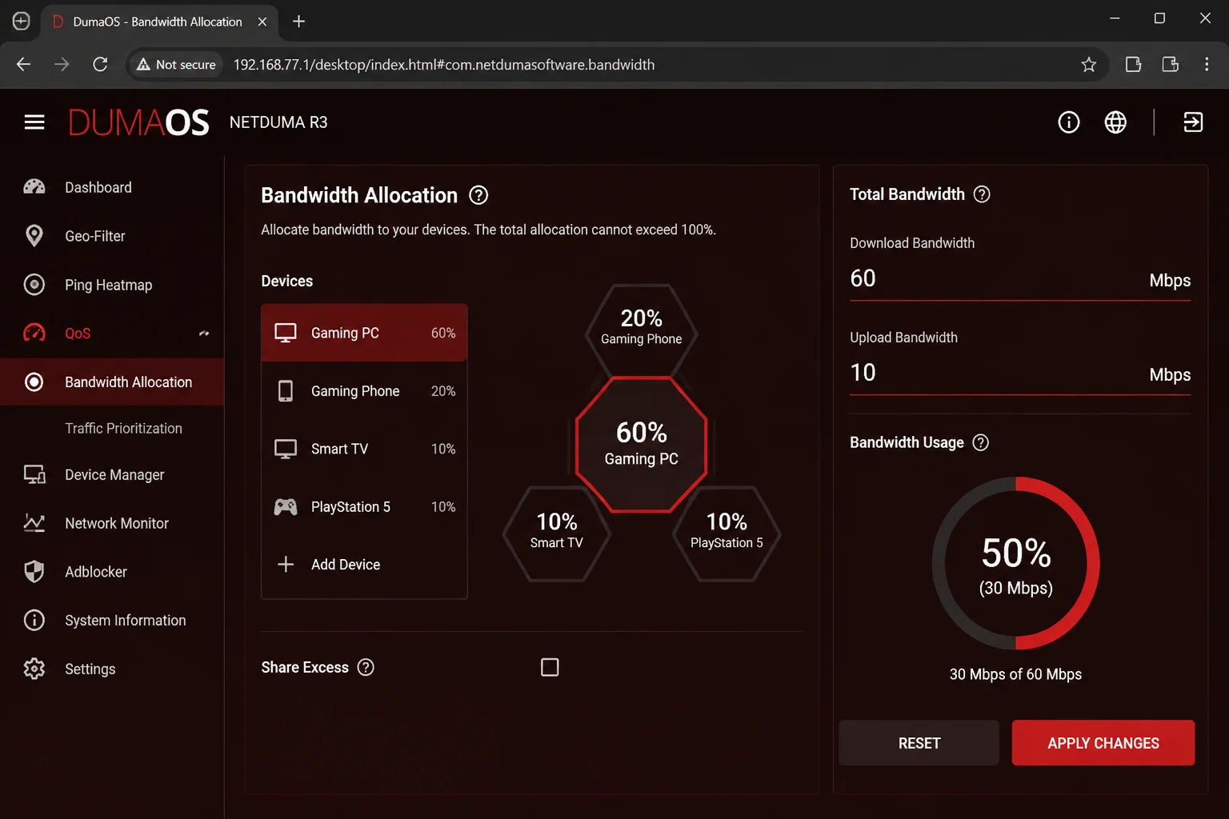Click the Gaming Phone device icon
The width and height of the screenshot is (1229, 819).
pyautogui.click(x=286, y=391)
